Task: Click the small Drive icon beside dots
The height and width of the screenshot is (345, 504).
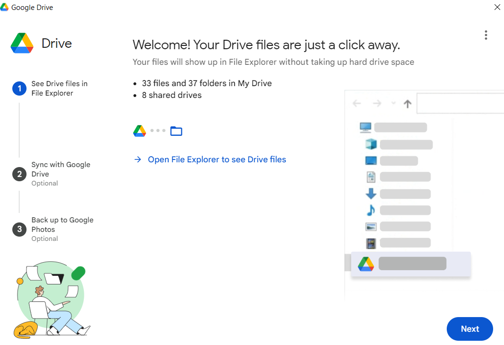Action: tap(140, 131)
